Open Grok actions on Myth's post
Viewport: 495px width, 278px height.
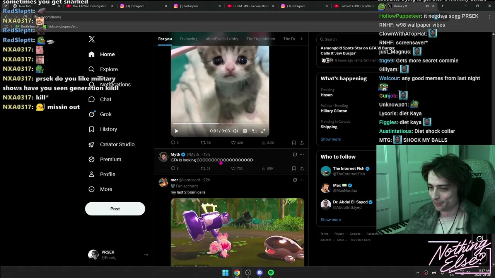click(x=295, y=154)
